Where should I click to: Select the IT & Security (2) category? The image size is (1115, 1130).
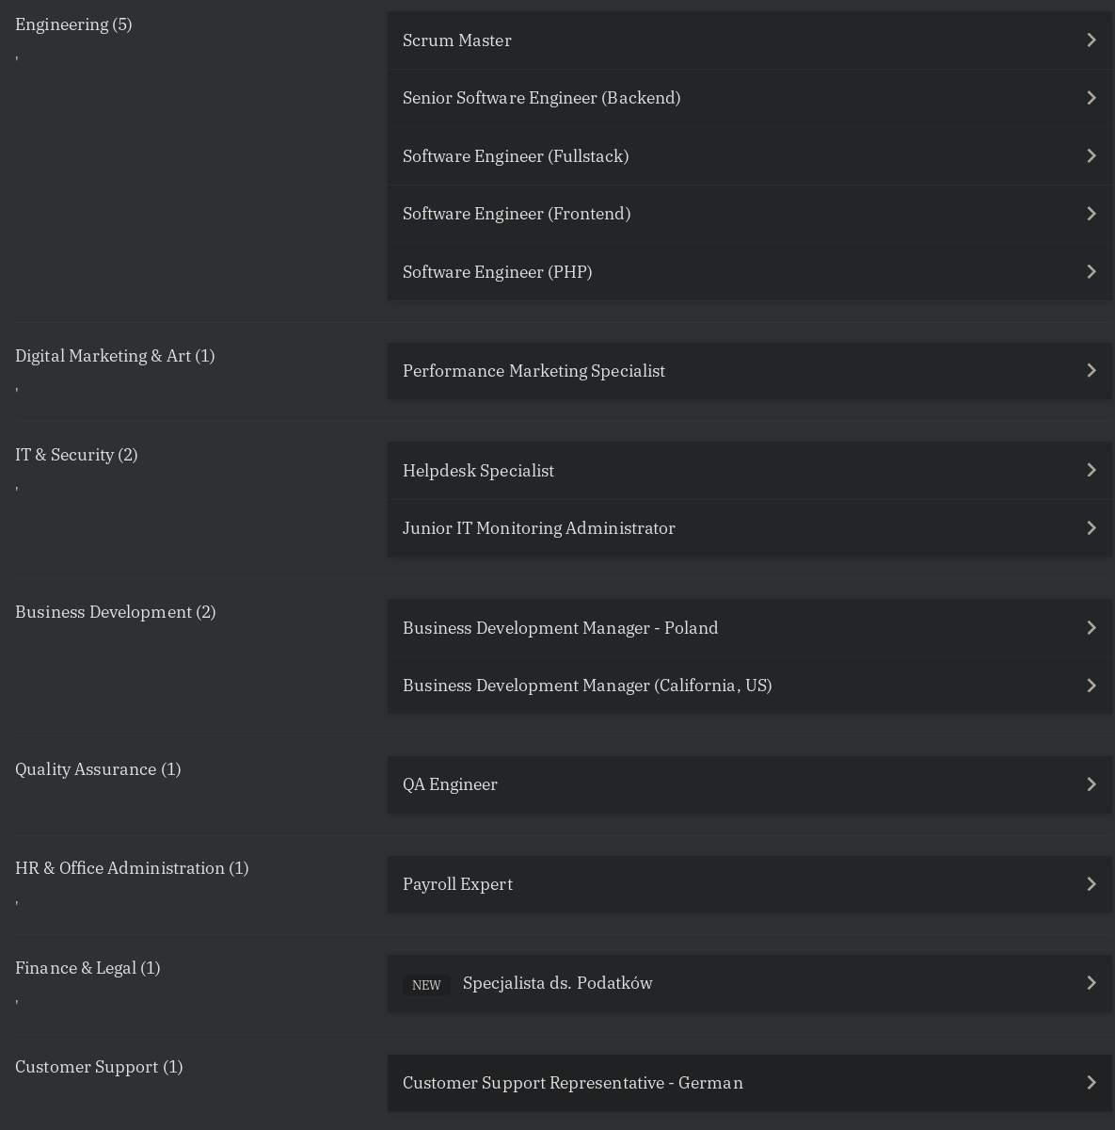click(76, 454)
